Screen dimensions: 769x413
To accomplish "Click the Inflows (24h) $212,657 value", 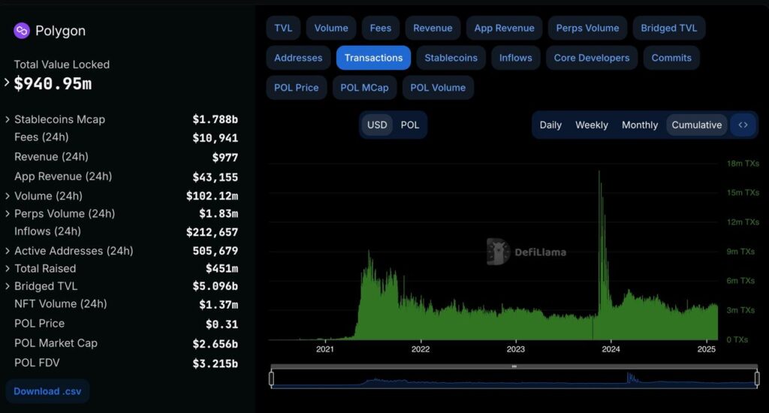I will [212, 232].
